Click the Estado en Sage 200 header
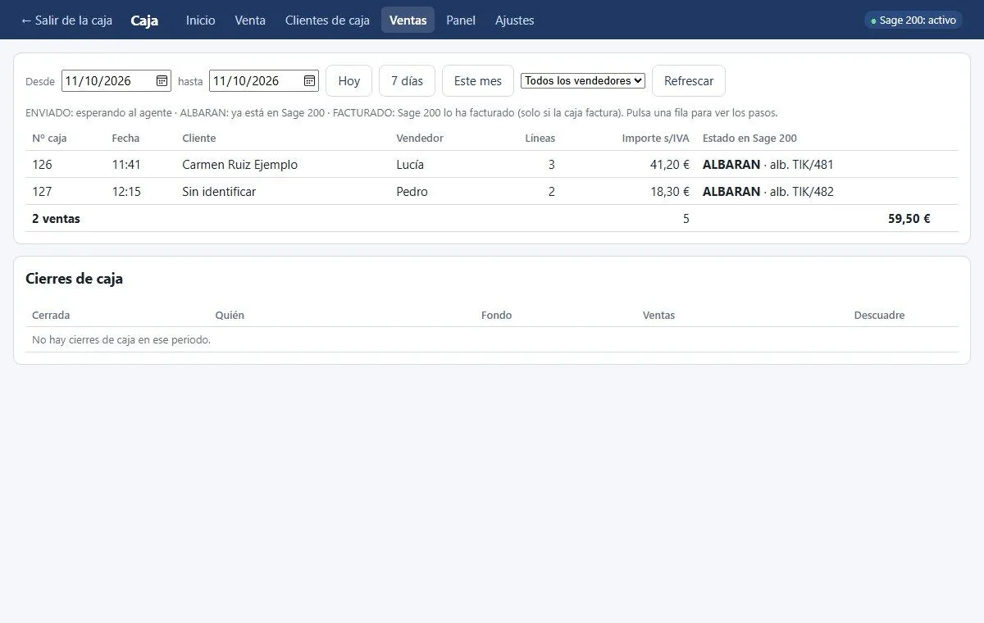Screen dimensions: 984x623 tap(749, 138)
